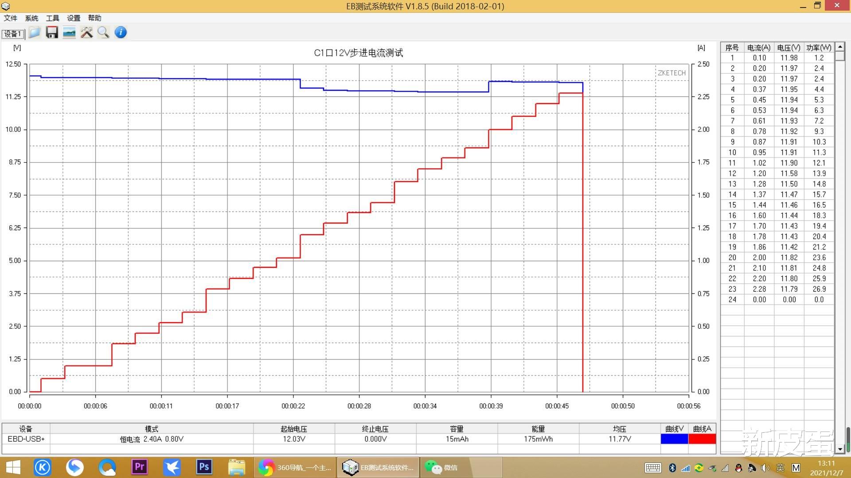Click the save-as-image picture icon
This screenshot has width=851, height=478.
click(69, 32)
